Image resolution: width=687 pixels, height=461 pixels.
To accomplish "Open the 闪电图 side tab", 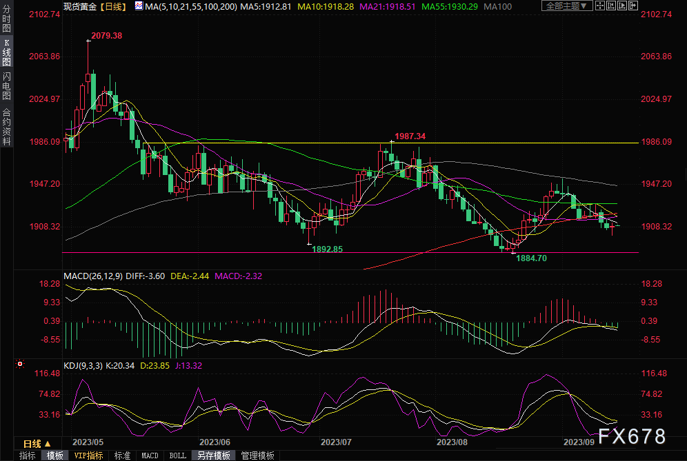I will pos(6,85).
